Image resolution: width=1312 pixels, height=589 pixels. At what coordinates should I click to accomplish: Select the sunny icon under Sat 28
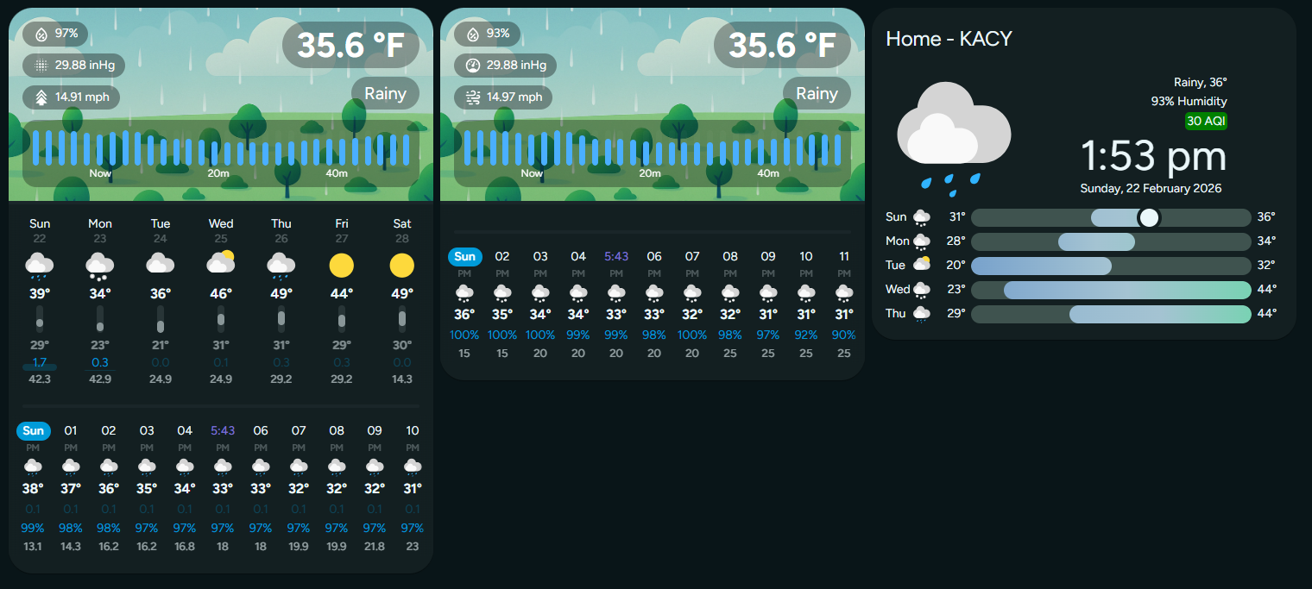pyautogui.click(x=402, y=266)
